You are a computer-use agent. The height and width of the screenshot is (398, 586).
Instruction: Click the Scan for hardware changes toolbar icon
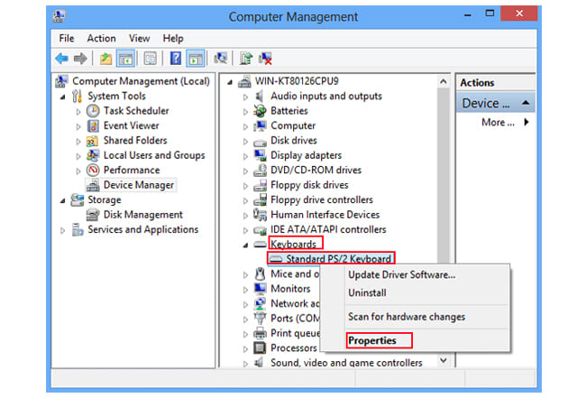(221, 59)
